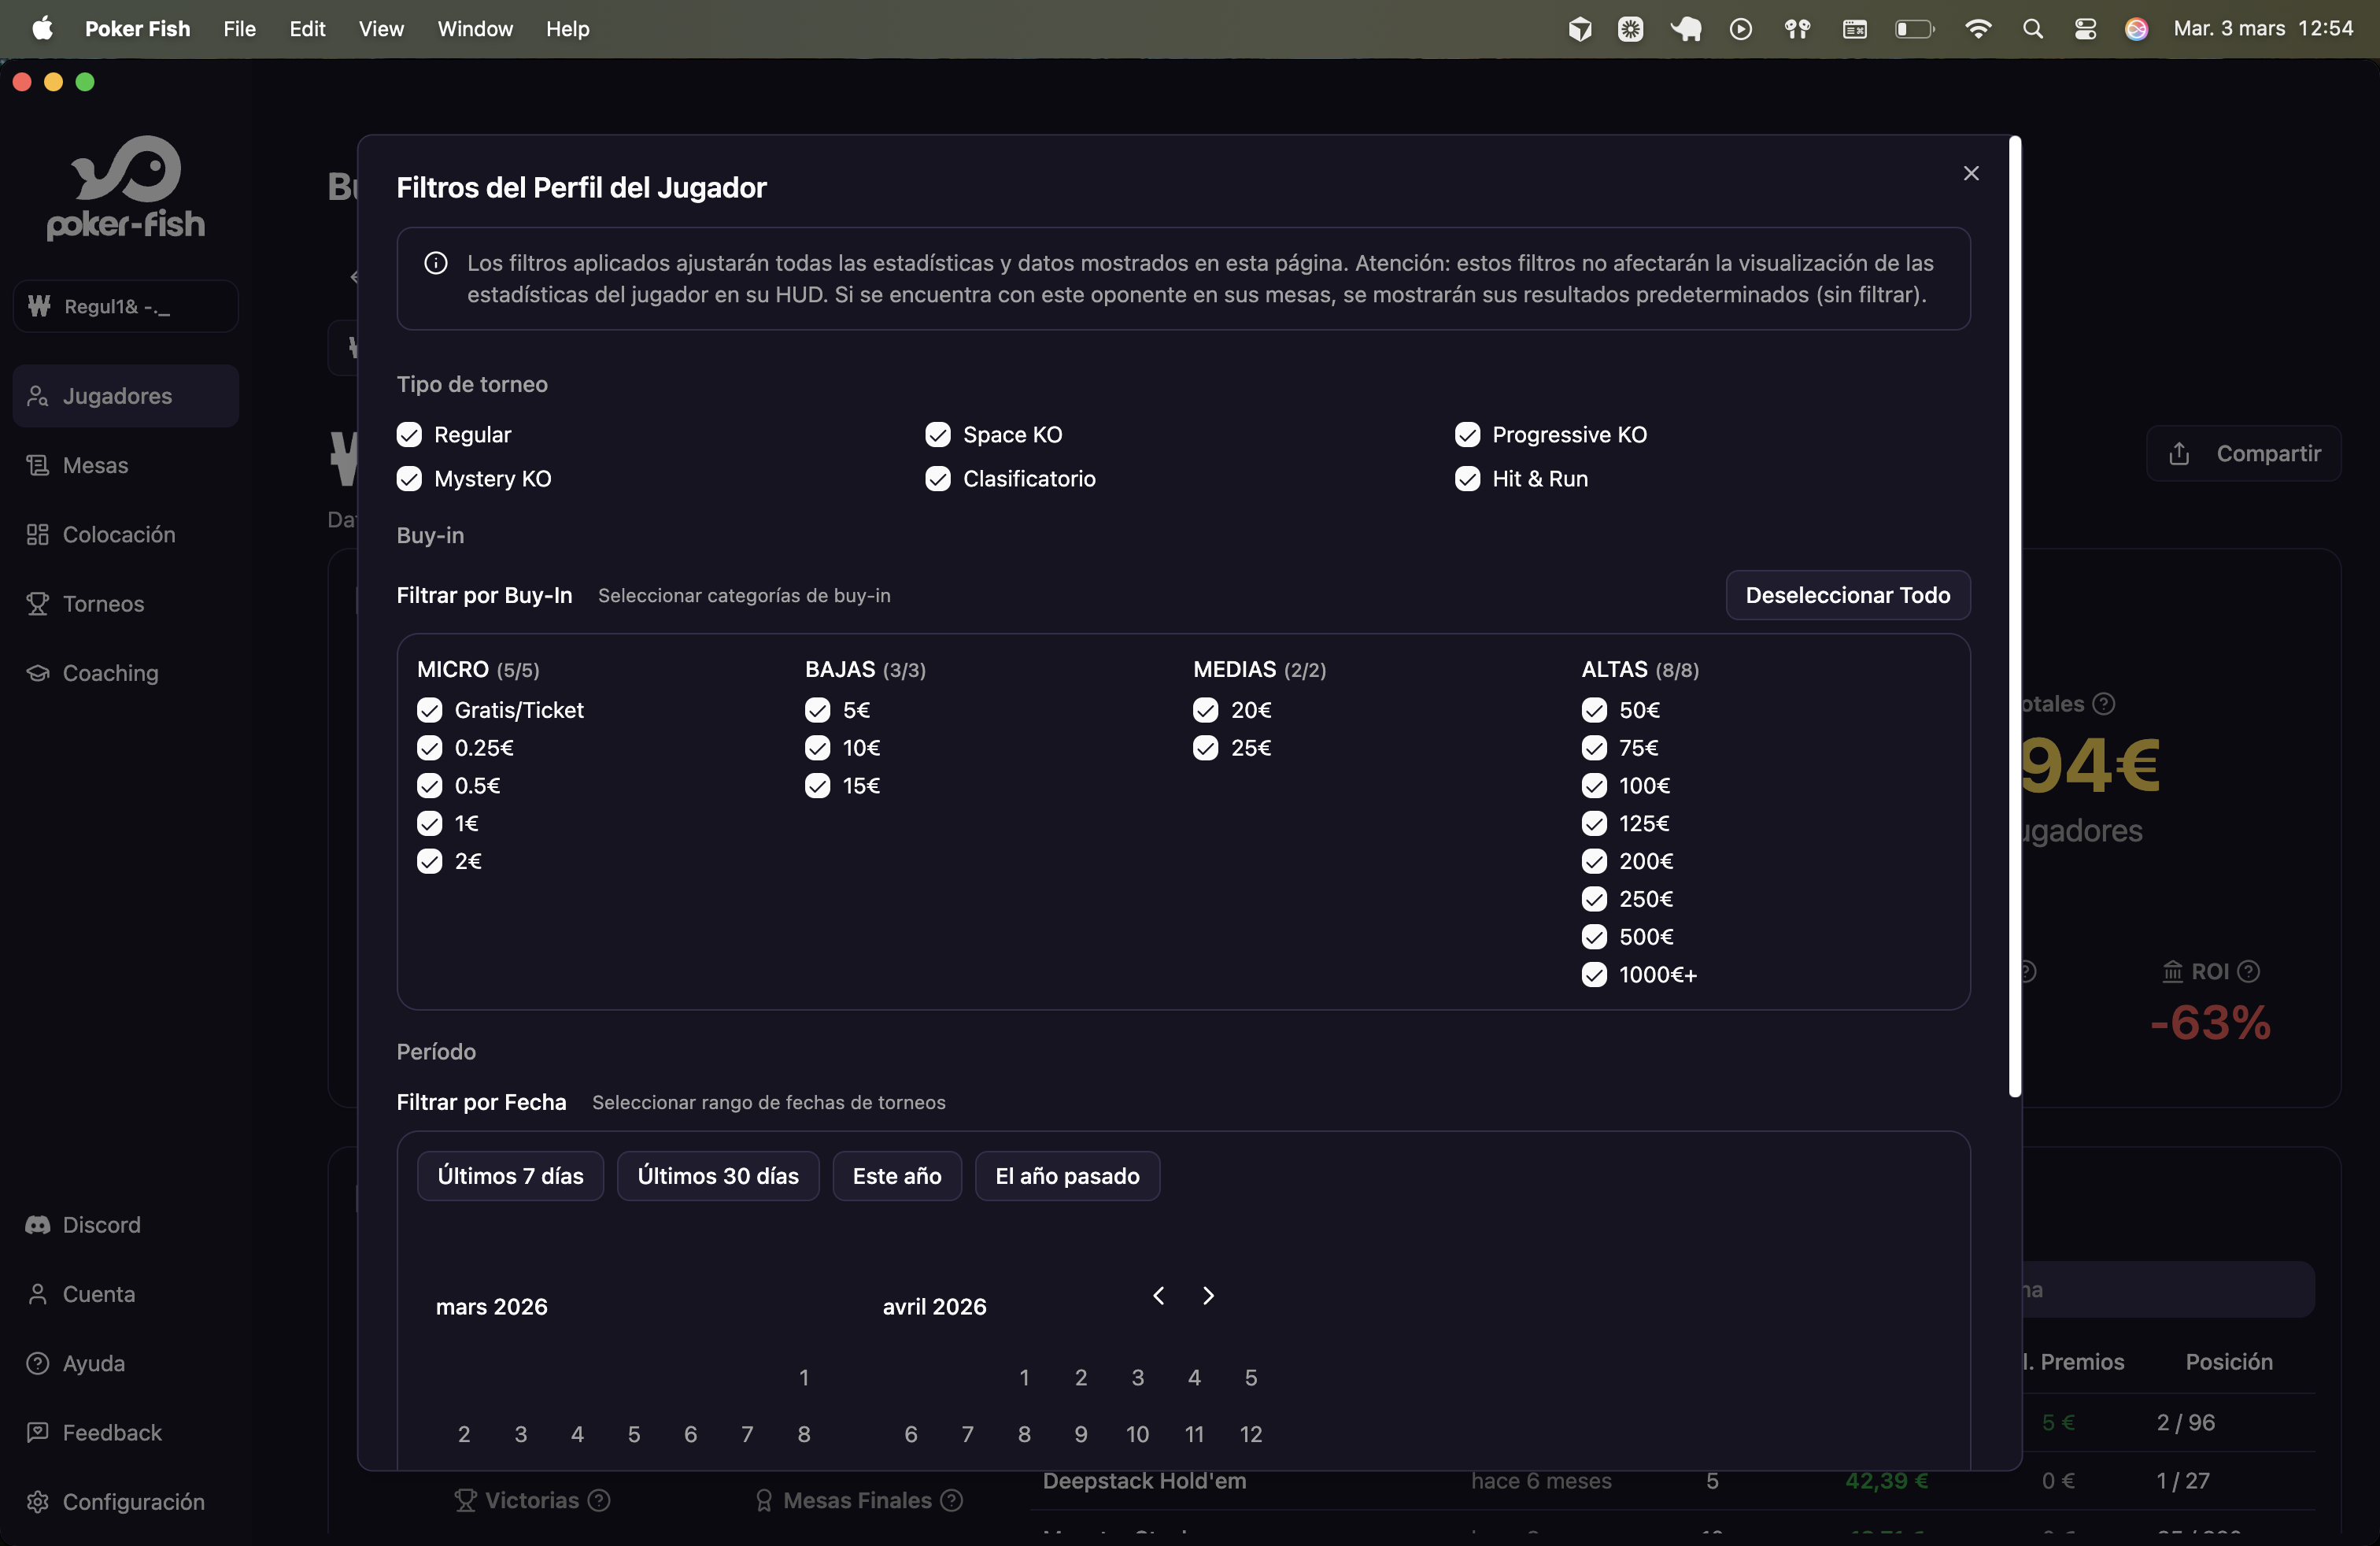Viewport: 2380px width, 1546px height.
Task: Open the Torneos sidebar entry
Action: point(126,604)
